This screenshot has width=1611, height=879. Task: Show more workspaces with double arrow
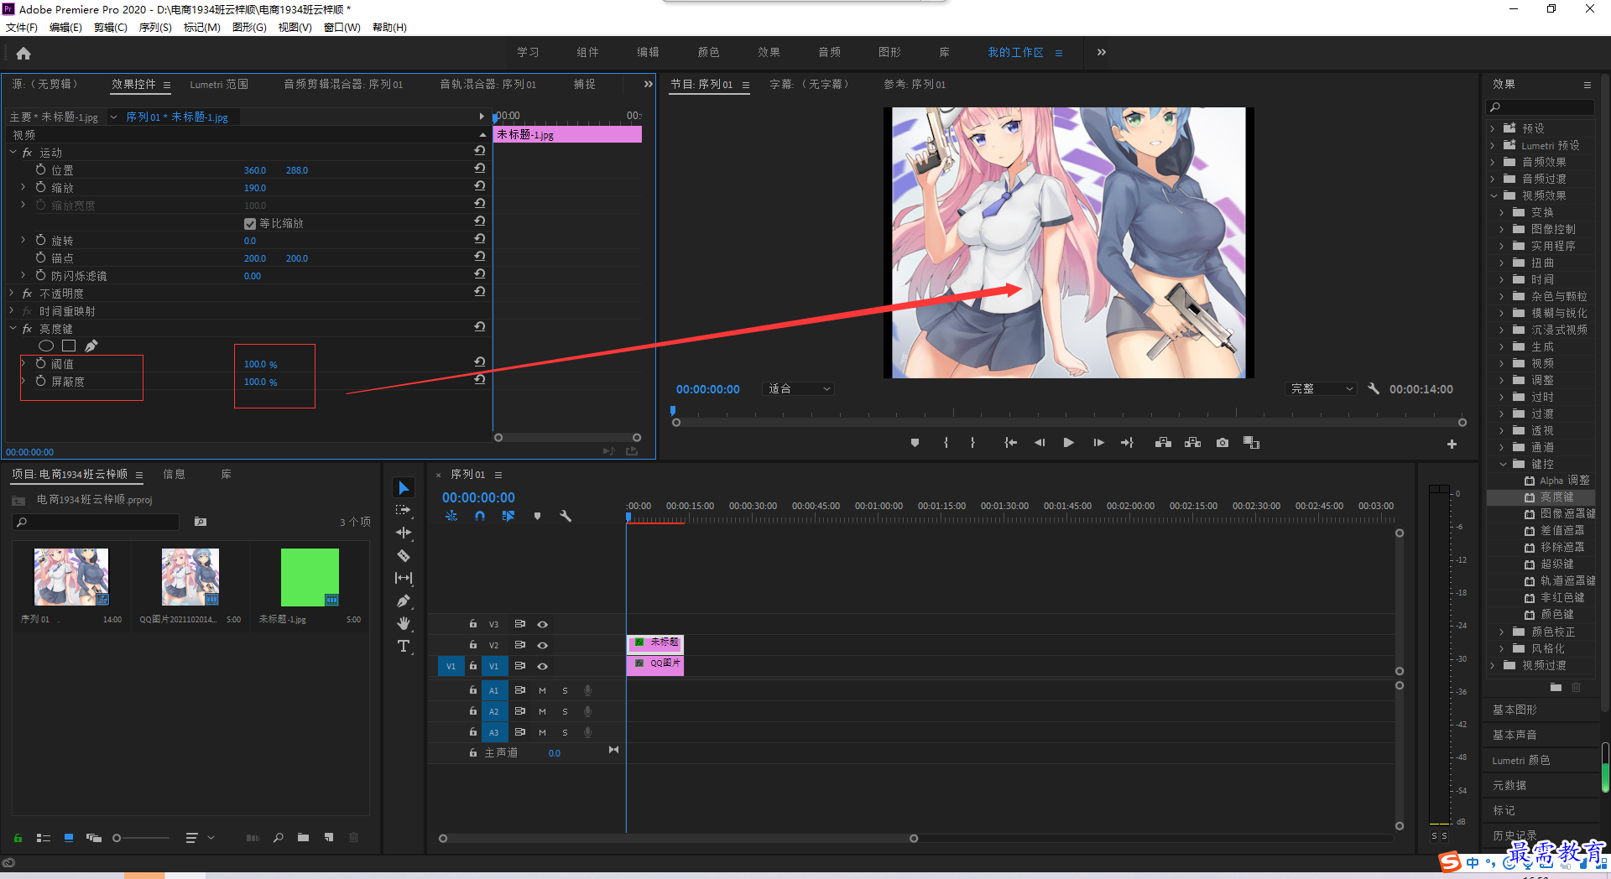(x=1102, y=52)
